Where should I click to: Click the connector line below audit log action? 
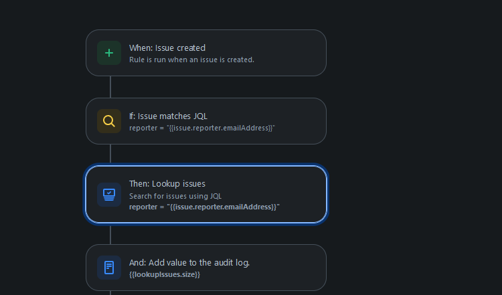coord(110,293)
